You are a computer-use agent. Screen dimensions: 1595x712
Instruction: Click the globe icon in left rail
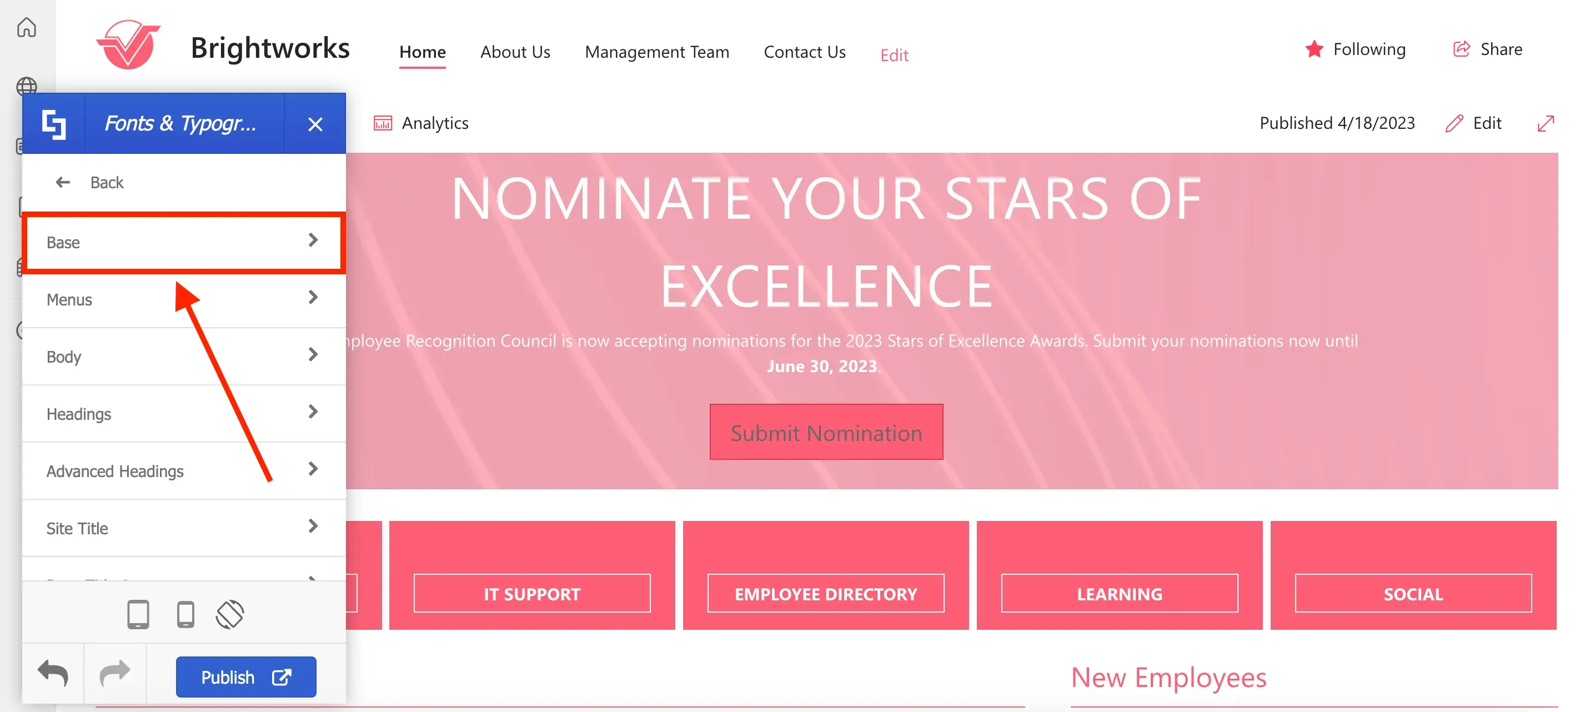point(27,86)
